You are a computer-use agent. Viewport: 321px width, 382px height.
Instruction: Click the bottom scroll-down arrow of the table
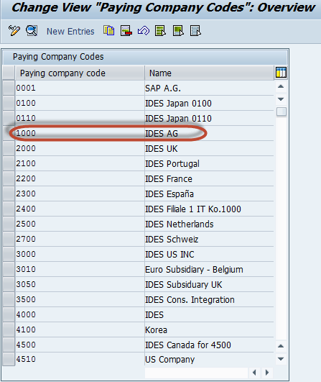pyautogui.click(x=281, y=359)
